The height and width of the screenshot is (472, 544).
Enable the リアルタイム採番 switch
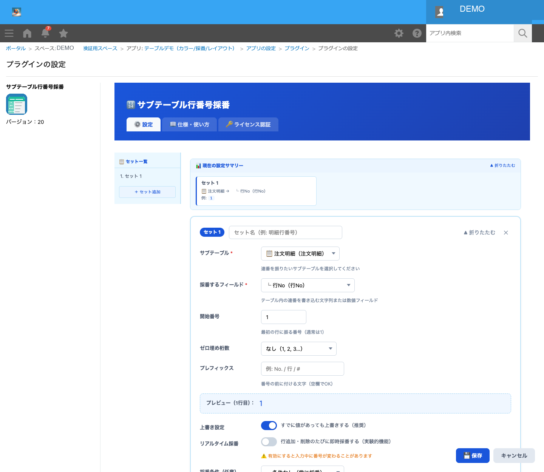point(269,442)
